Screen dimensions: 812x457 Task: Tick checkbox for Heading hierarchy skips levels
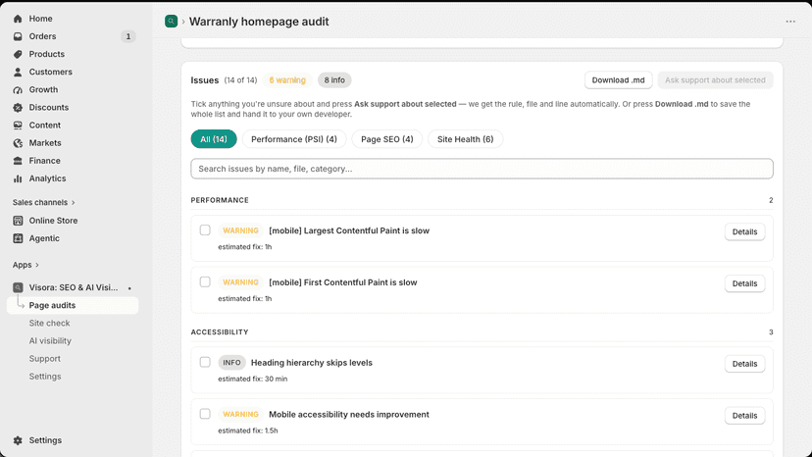[x=205, y=362]
